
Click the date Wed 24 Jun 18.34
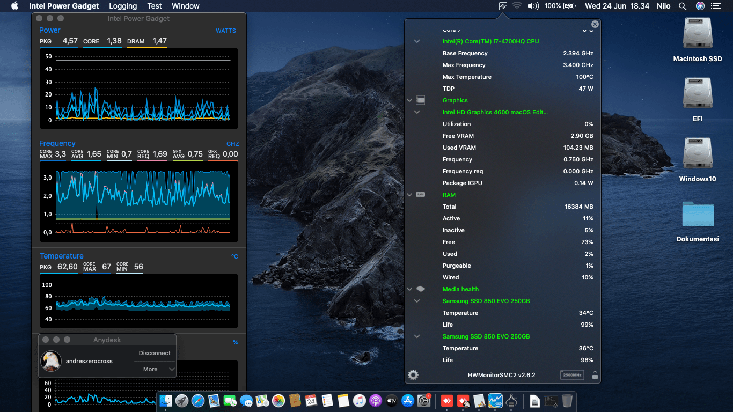(x=617, y=6)
